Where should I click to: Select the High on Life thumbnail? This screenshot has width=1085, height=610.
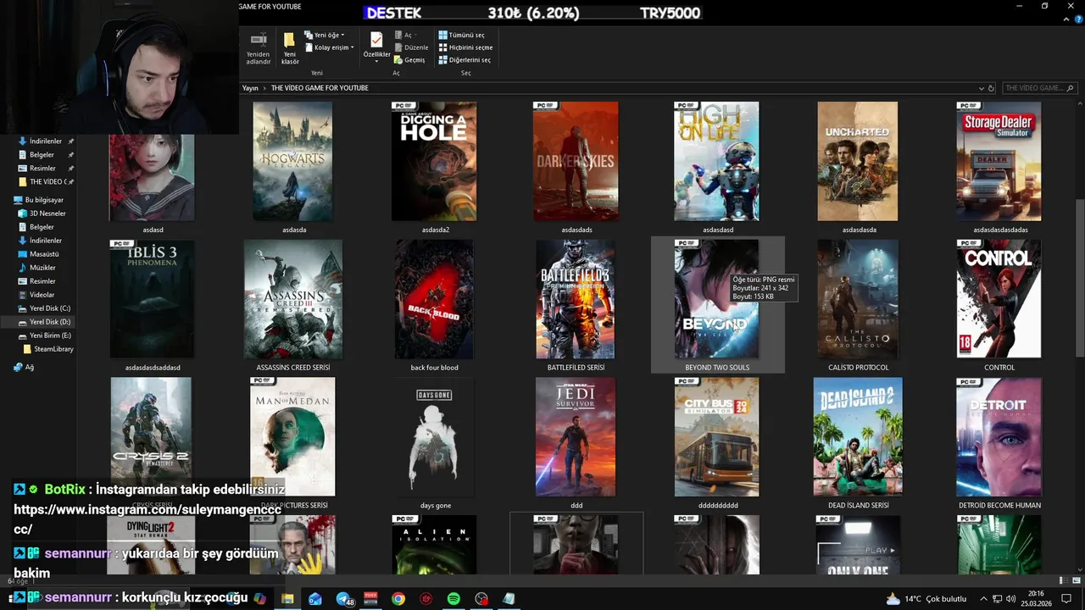point(716,162)
